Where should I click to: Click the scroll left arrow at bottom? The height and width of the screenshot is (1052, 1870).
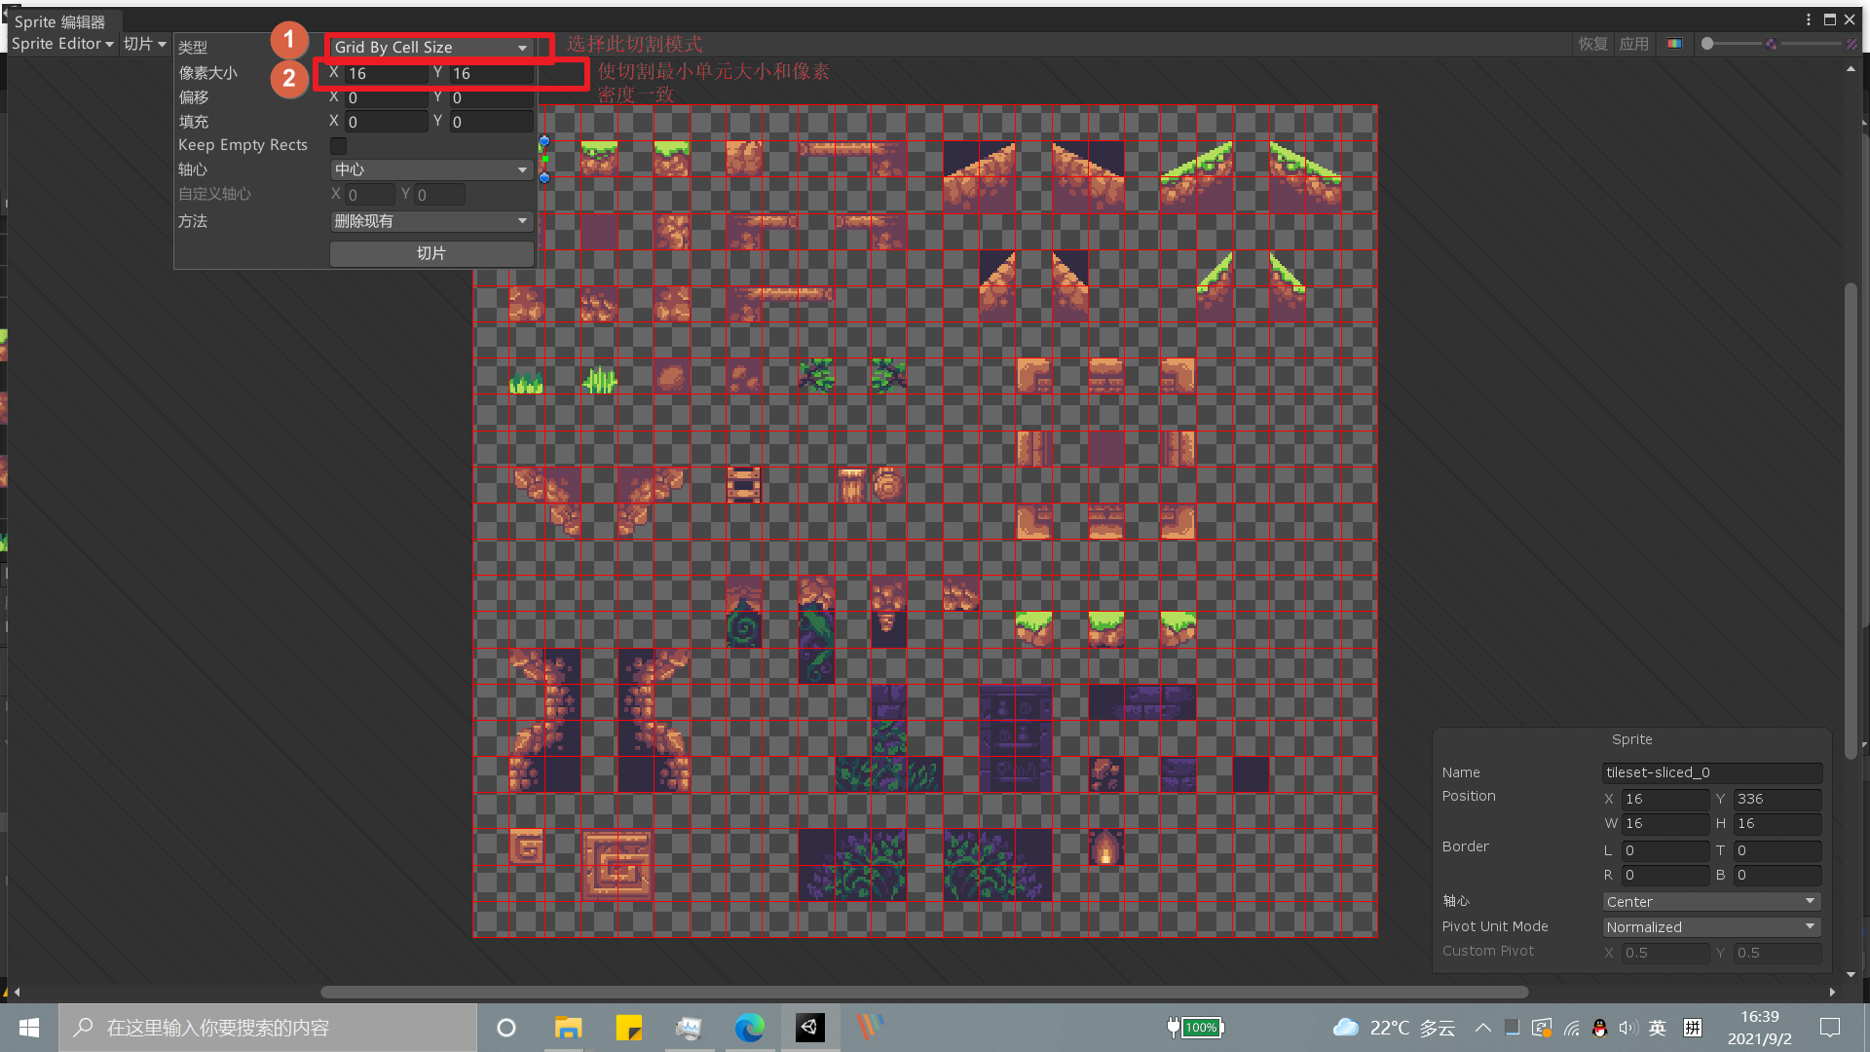pos(17,992)
